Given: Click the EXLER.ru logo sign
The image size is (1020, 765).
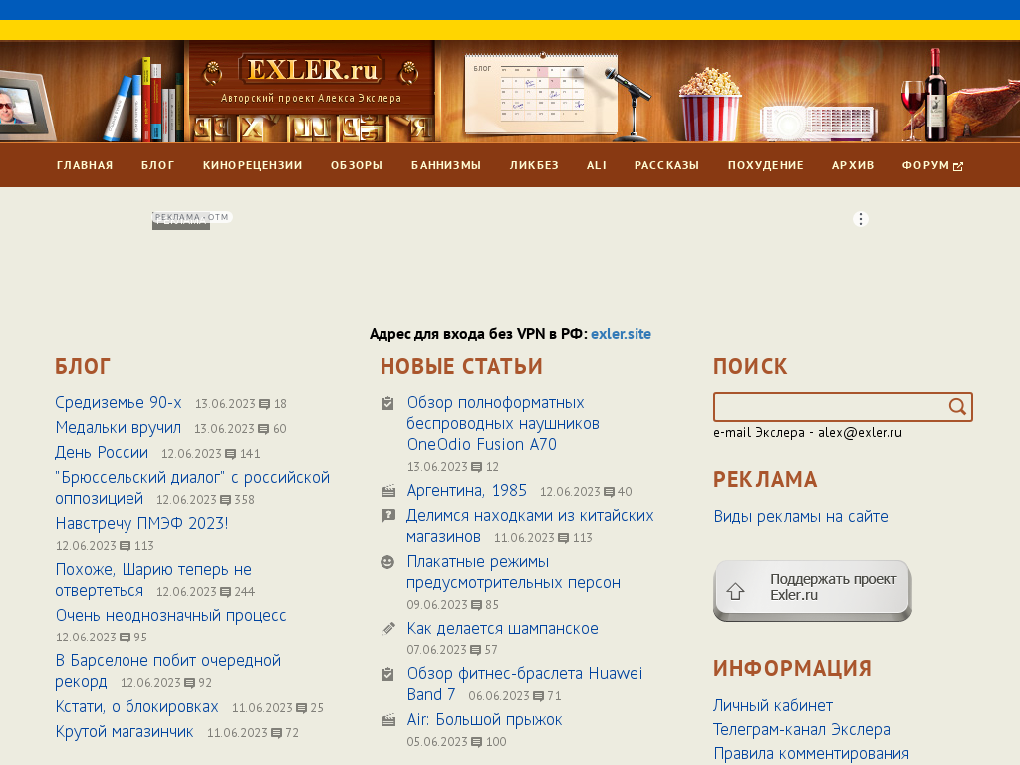Looking at the screenshot, I should click(x=311, y=70).
